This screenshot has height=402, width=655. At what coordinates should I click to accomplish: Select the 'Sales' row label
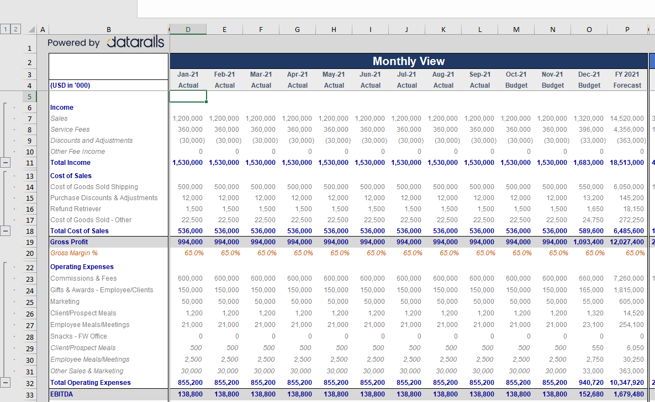[x=59, y=119]
